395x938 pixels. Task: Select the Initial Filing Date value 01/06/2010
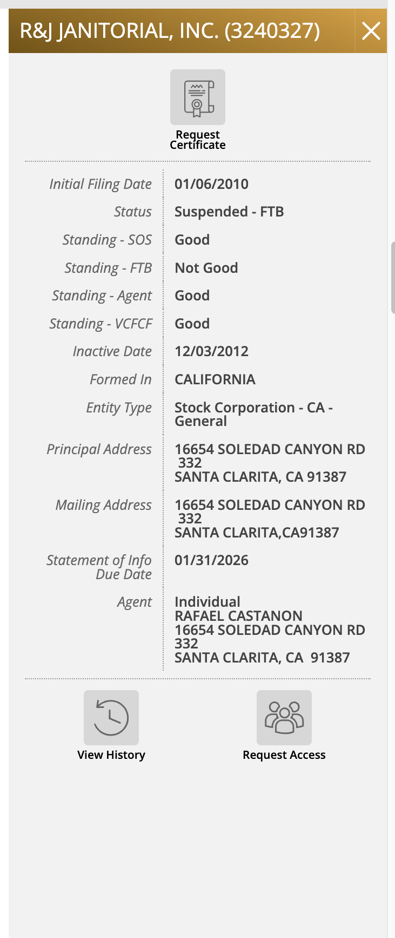211,184
